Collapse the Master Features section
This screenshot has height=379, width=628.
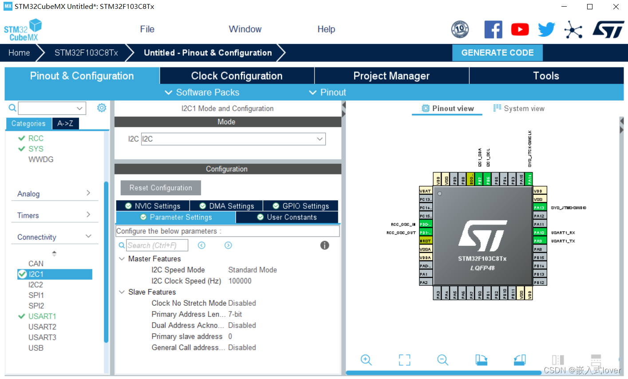pyautogui.click(x=122, y=258)
